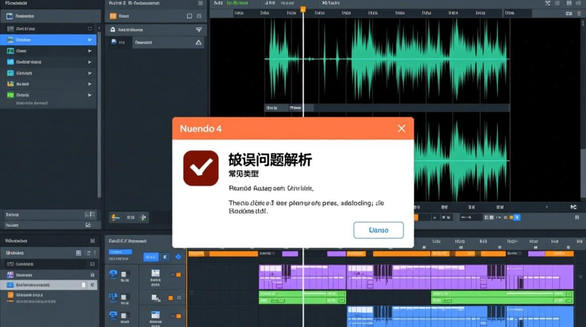Screen dimensions: 586x327
Task: Click the purple media item icon in the lower-left list
Action: pyautogui.click(x=10, y=275)
